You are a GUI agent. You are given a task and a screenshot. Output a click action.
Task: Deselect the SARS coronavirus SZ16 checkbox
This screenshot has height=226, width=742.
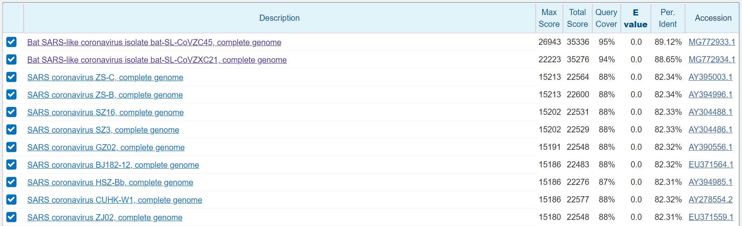pos(11,112)
